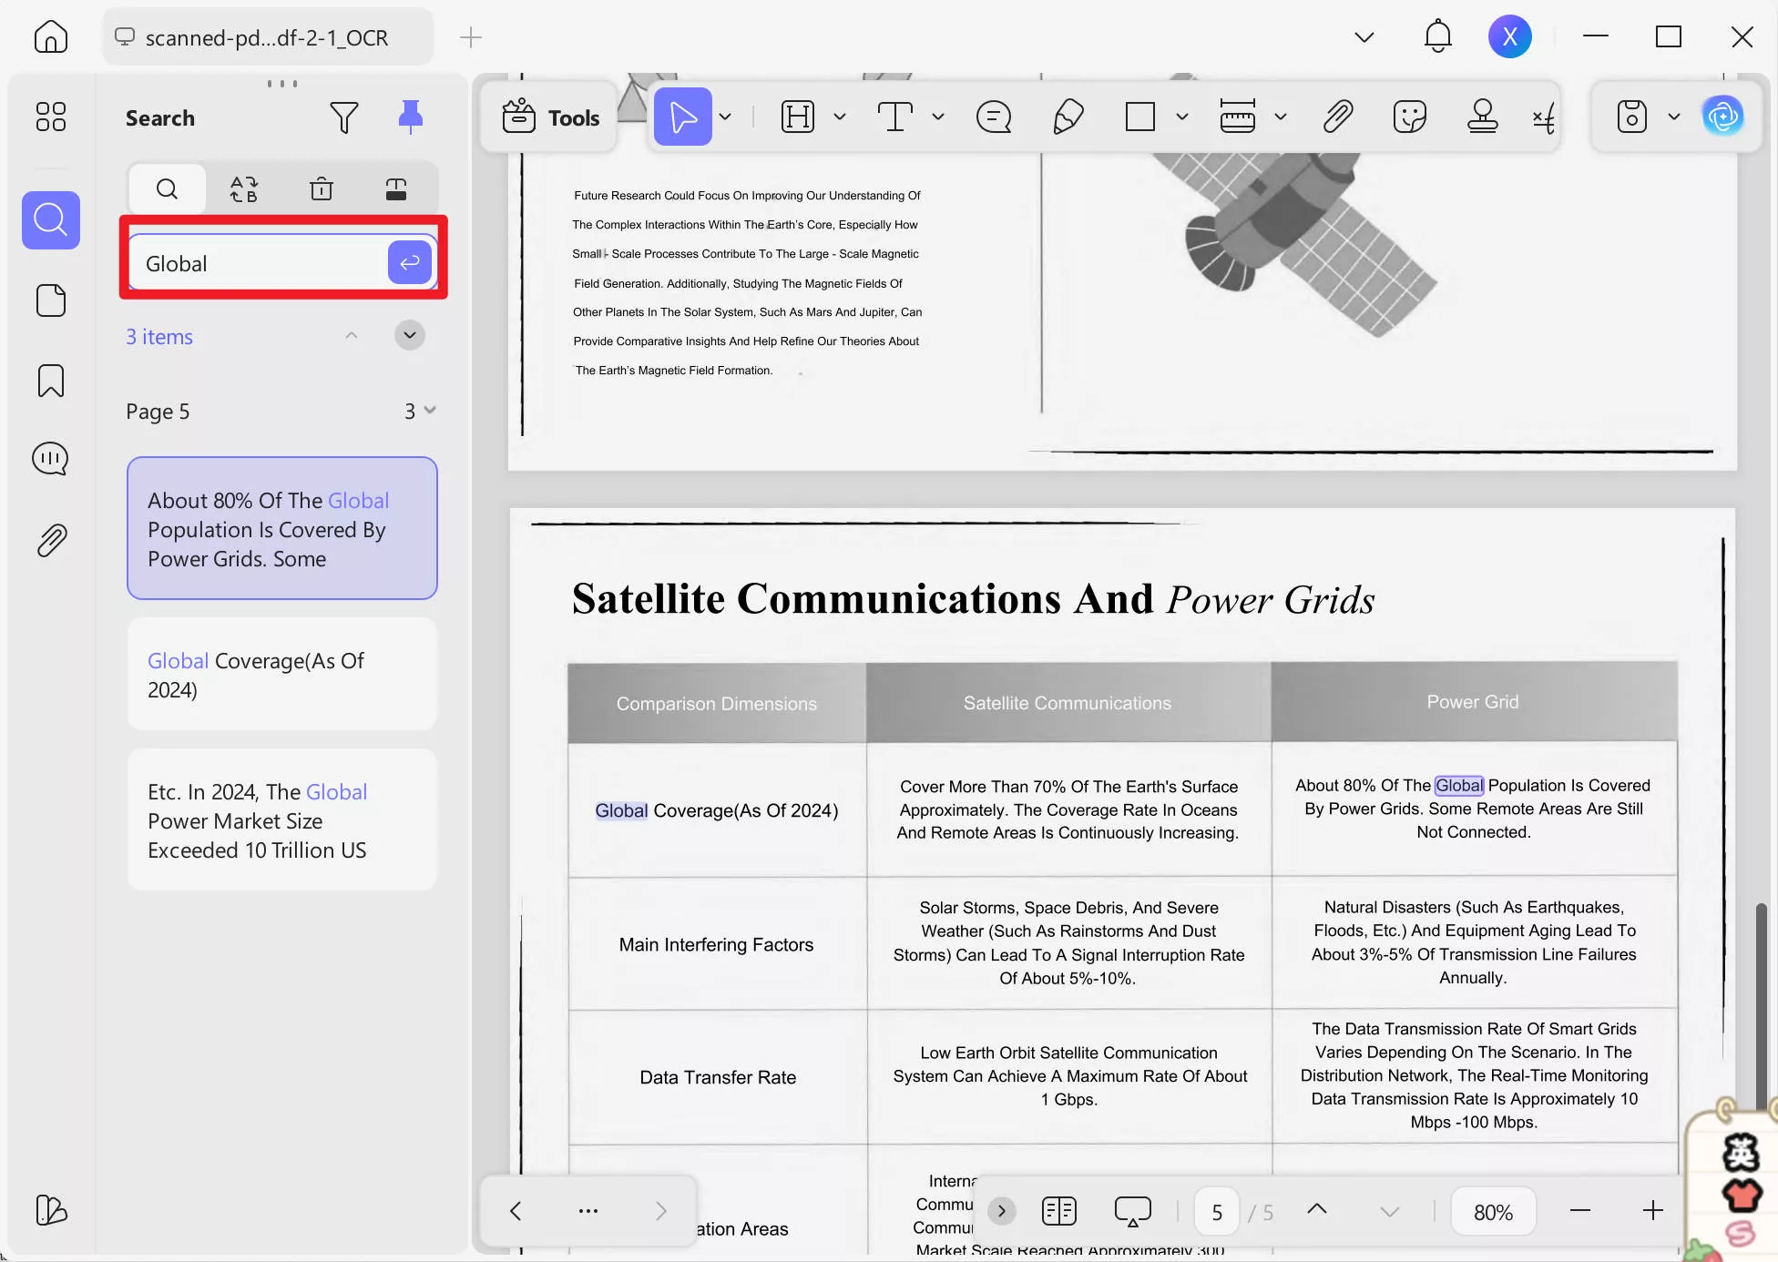Launch the AI assistant
Viewport: 1778px width, 1262px height.
1724,117
